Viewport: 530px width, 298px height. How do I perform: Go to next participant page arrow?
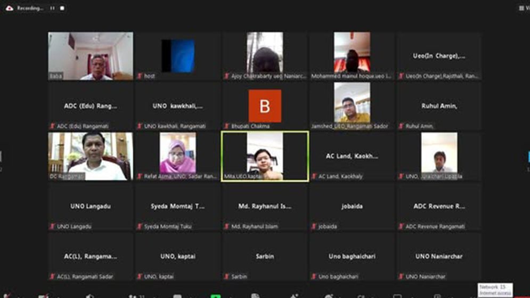(528, 156)
